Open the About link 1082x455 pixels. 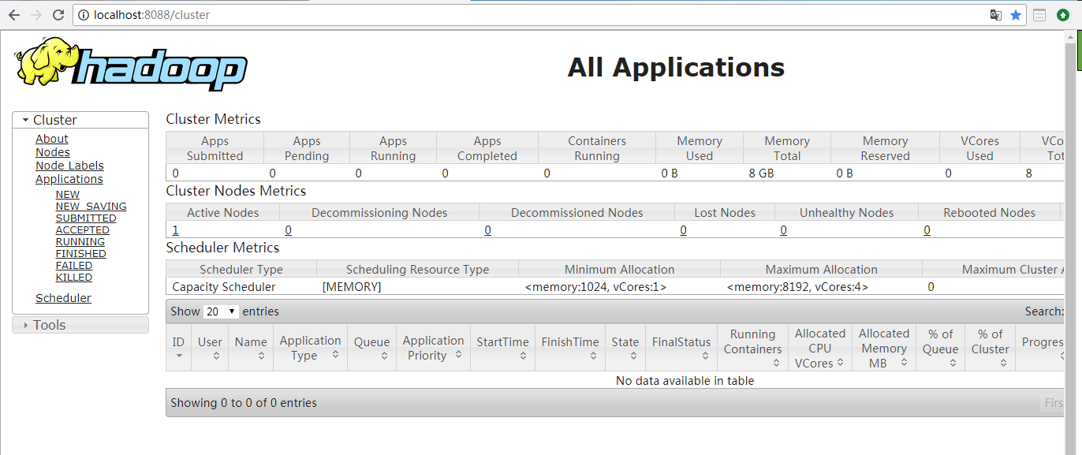pyautogui.click(x=52, y=139)
